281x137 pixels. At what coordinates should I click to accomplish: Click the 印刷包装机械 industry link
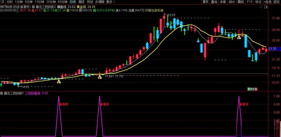pyautogui.click(x=154, y=11)
